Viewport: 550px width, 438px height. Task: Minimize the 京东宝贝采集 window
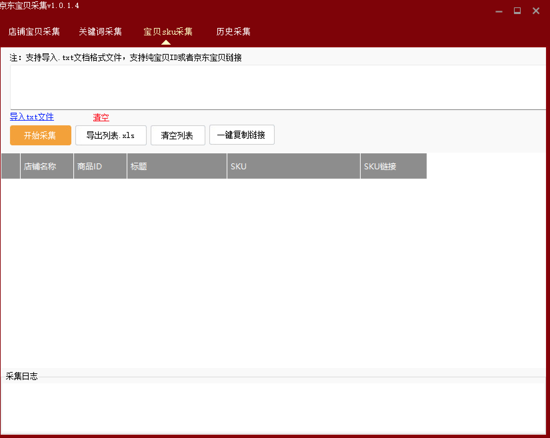click(499, 11)
